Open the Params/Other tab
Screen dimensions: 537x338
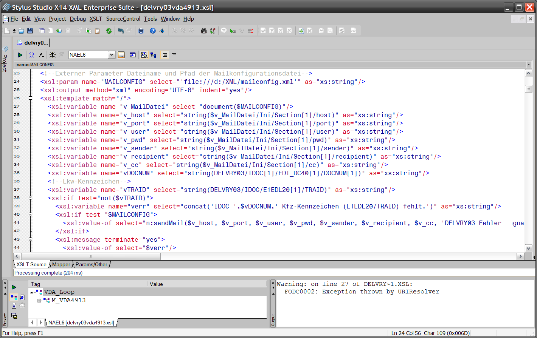91,265
